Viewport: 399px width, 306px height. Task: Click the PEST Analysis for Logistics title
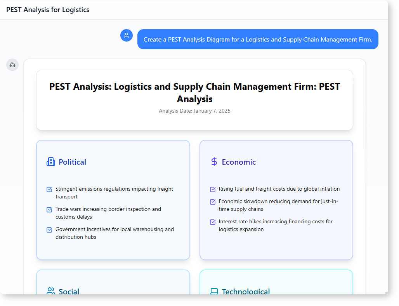(48, 10)
